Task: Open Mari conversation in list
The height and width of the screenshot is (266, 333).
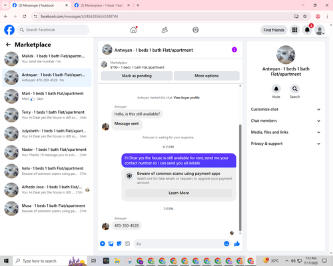Action: pos(47,96)
